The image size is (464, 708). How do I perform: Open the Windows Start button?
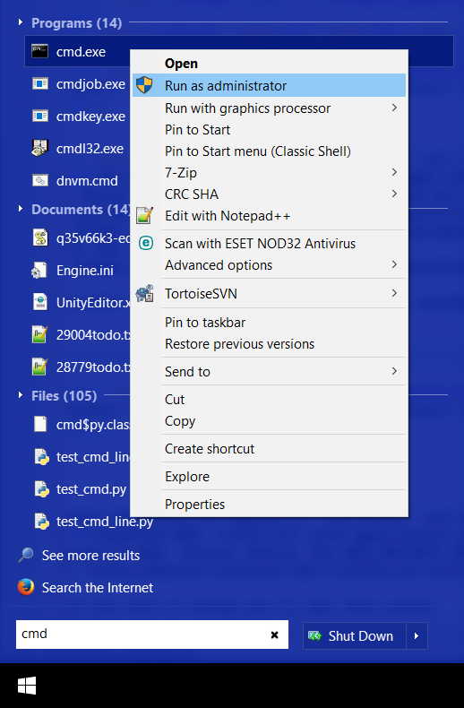pos(27,686)
